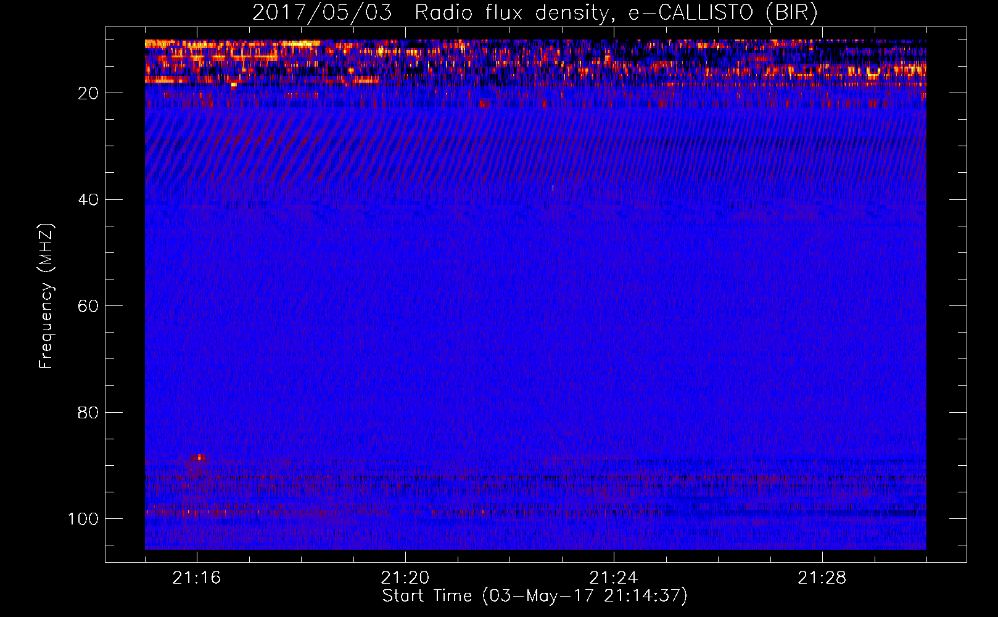The height and width of the screenshot is (617, 998).
Task: Click the 21:20 time tick label
Action: pyautogui.click(x=405, y=578)
